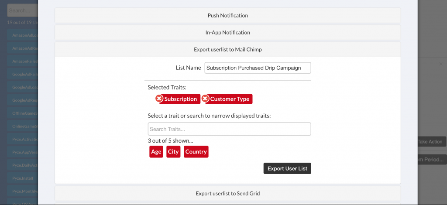The width and height of the screenshot is (447, 205).
Task: Click the Take Action button behind dialog
Action: pyautogui.click(x=431, y=141)
